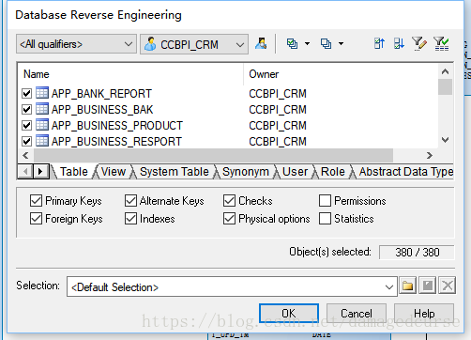Open the CCBPI_CRM owner dropdown

(194, 44)
